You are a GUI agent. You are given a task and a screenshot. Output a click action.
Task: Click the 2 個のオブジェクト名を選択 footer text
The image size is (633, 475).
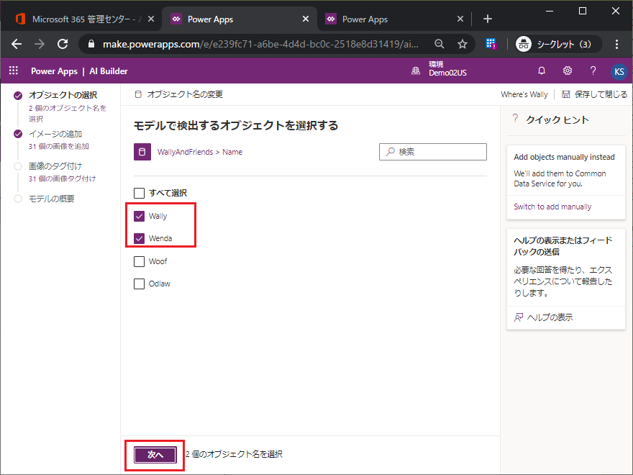[234, 454]
